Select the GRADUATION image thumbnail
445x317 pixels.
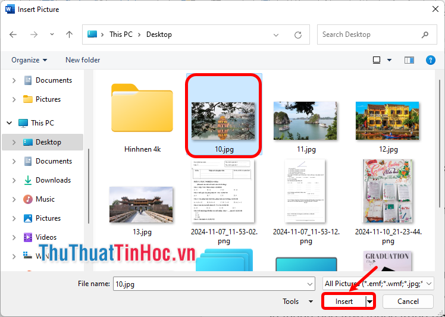(387, 261)
